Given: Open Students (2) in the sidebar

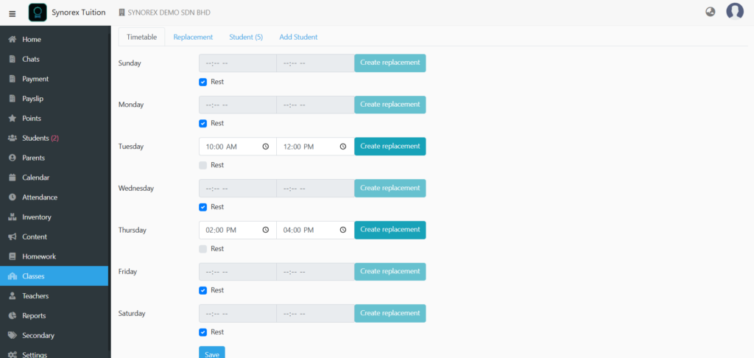Looking at the screenshot, I should pyautogui.click(x=40, y=138).
